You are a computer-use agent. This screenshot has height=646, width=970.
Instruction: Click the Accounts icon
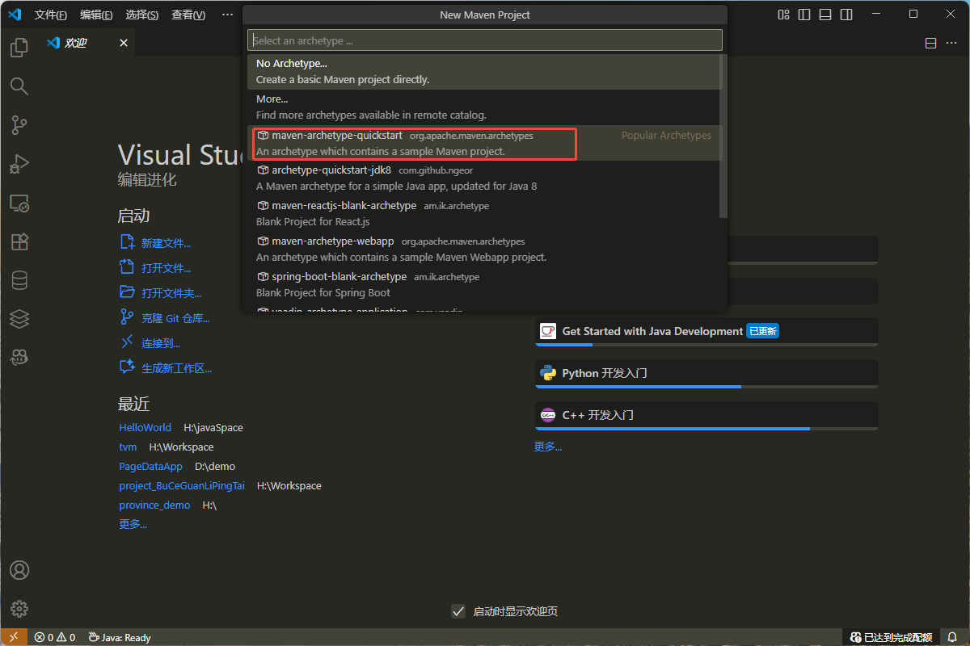pos(19,570)
